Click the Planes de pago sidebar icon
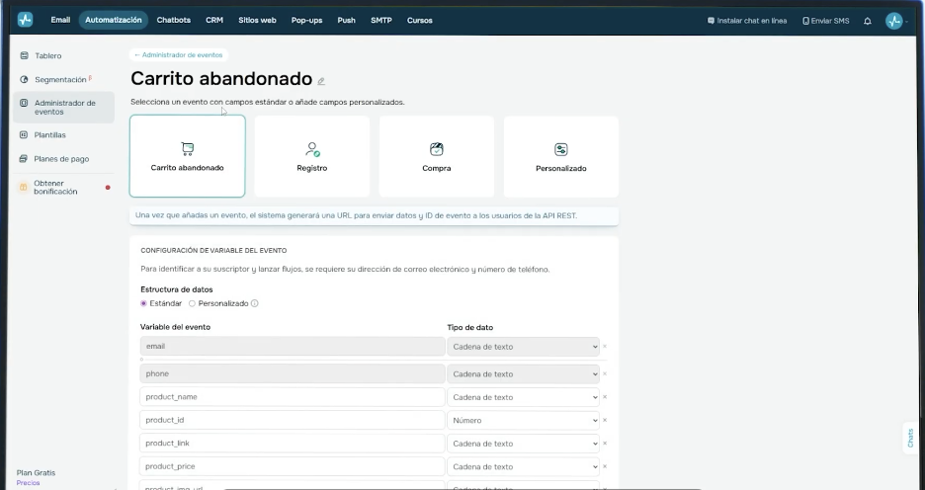925x490 pixels. [24, 159]
